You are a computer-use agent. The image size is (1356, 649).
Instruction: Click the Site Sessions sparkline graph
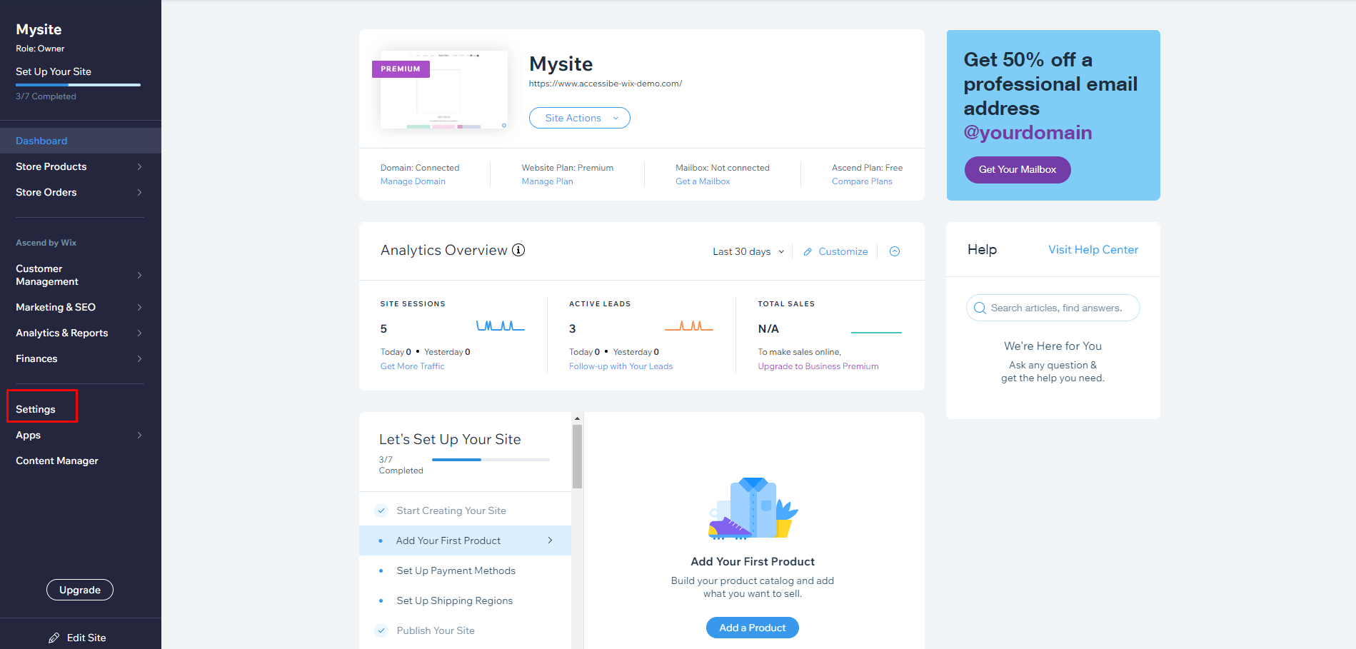[500, 326]
